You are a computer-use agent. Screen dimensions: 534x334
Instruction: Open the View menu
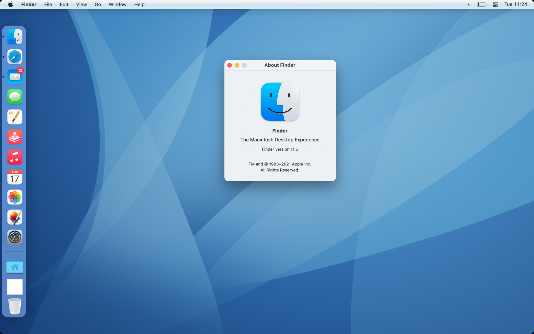coord(81,5)
